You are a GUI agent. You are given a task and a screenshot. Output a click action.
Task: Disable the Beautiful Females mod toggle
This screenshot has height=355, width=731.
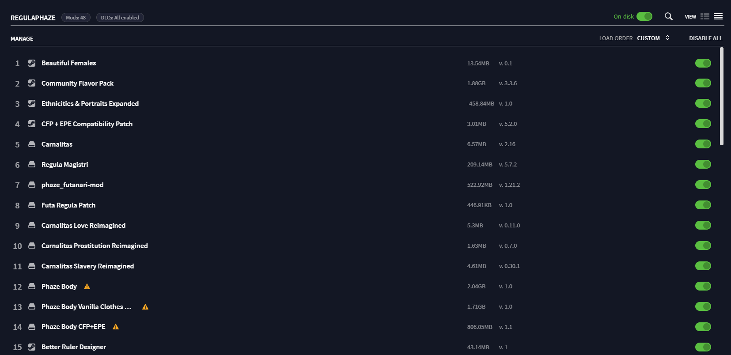coord(703,63)
